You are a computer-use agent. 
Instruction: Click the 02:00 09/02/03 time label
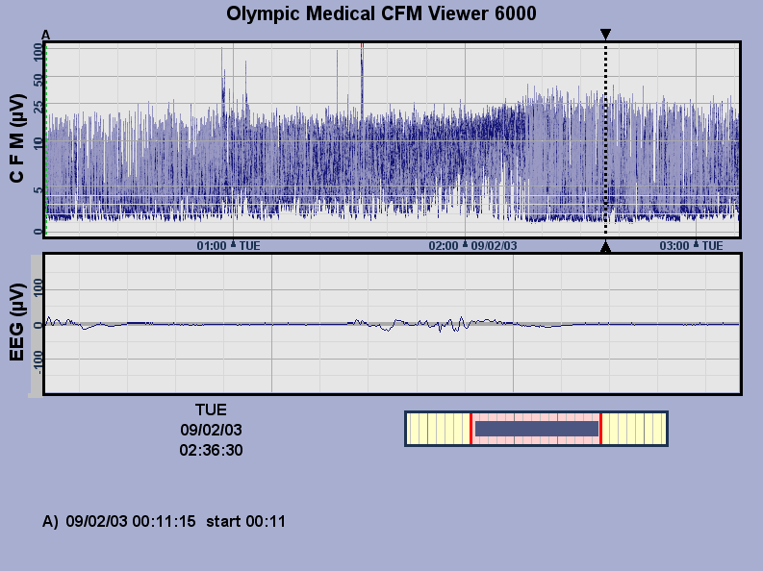(472, 246)
